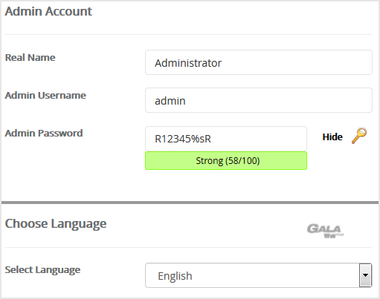Click the GALA Web Host logo
Image resolution: width=380 pixels, height=299 pixels.
tap(325, 231)
